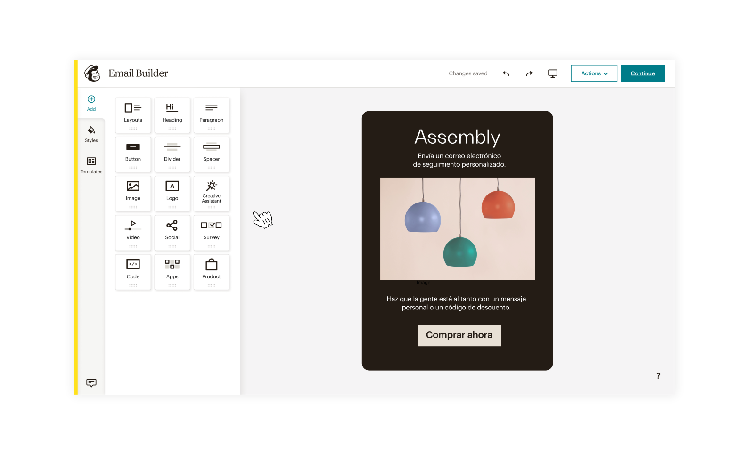Select the Image block
Image resolution: width=754 pixels, height=455 pixels.
tap(133, 193)
